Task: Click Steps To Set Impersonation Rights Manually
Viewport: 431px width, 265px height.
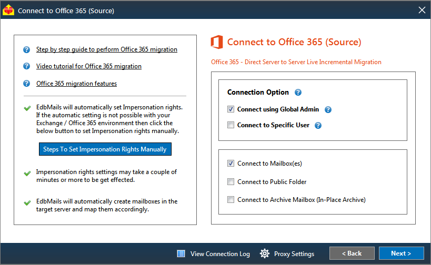Action: [105, 149]
